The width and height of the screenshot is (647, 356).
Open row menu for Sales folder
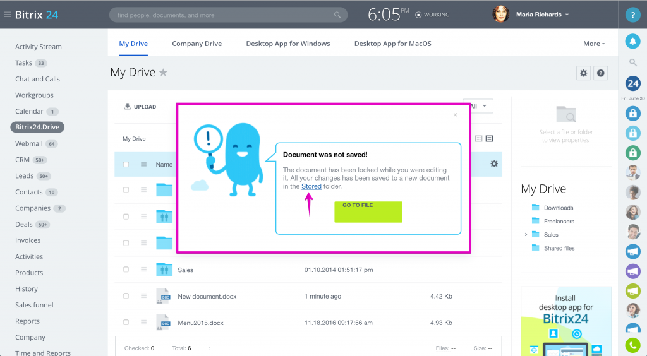point(143,270)
